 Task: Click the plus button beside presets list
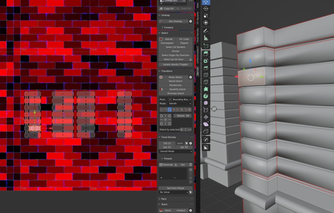click(190, 170)
